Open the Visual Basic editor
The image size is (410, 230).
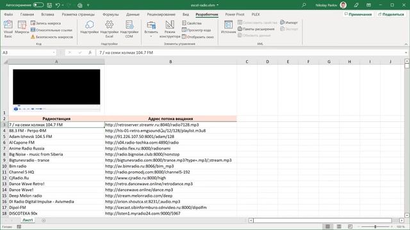point(8,29)
